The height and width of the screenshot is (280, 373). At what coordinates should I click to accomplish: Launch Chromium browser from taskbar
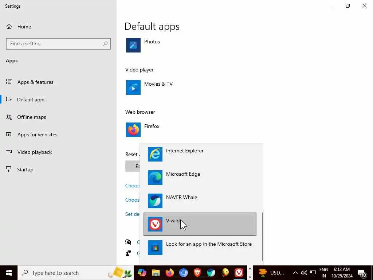coord(184,273)
